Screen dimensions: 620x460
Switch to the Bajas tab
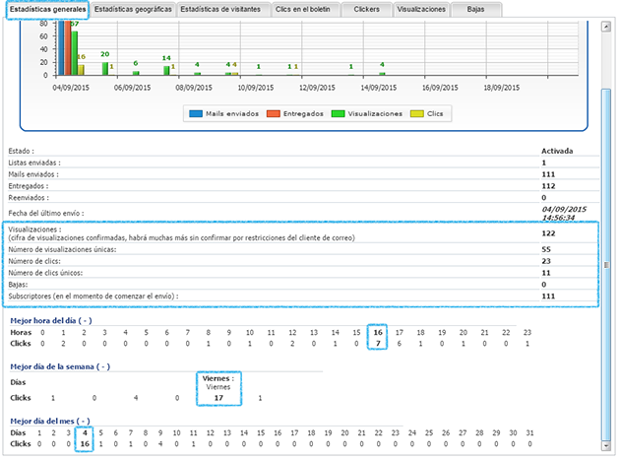tap(475, 10)
